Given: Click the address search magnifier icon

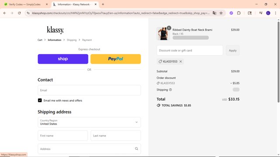Looking at the screenshot, I should tap(136, 149).
